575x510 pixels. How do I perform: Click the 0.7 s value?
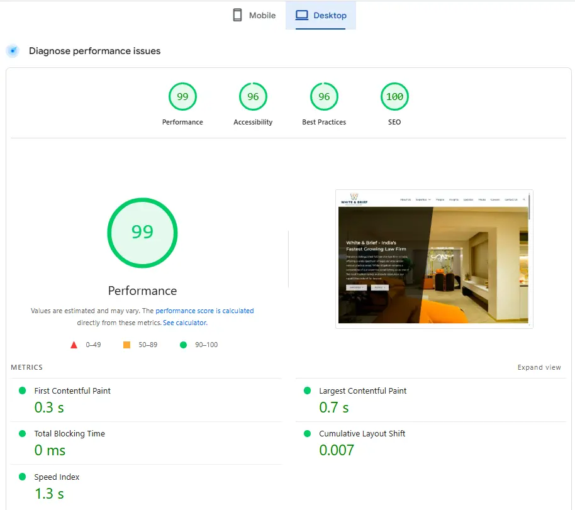click(333, 407)
